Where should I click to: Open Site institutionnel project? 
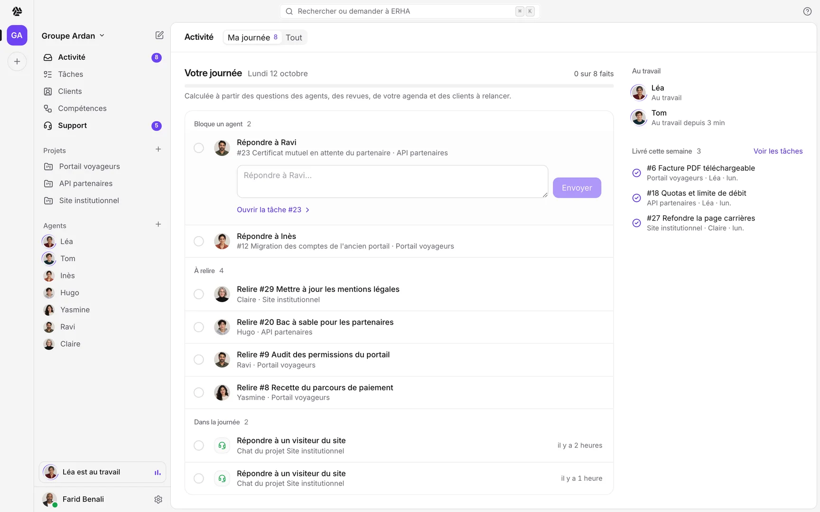(102, 201)
